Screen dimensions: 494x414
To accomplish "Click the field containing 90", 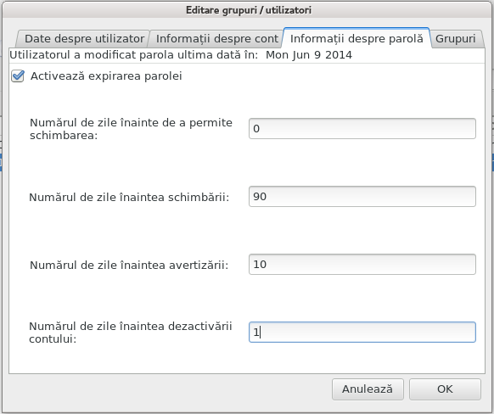I will pos(362,197).
